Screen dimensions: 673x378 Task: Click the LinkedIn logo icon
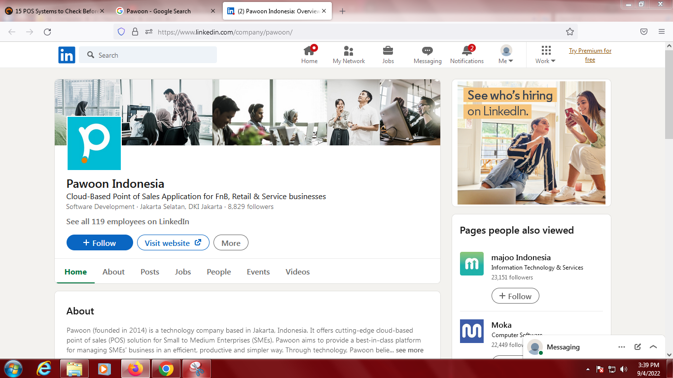(x=67, y=55)
